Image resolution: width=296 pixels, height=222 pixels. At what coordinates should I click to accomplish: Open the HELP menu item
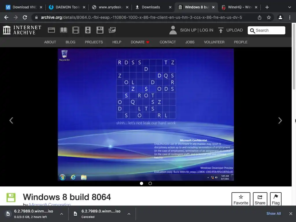pyautogui.click(x=117, y=42)
